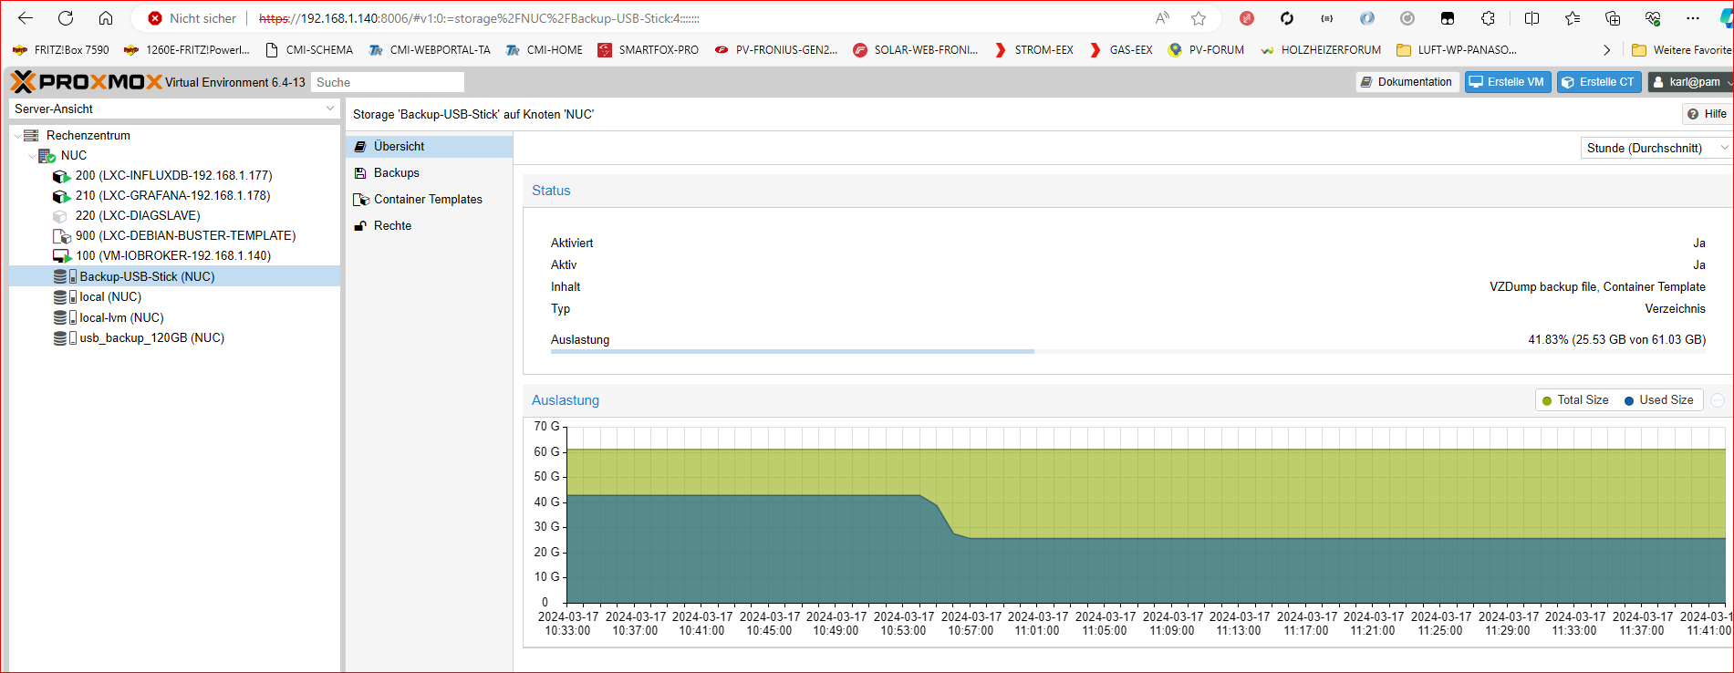This screenshot has width=1734, height=673.
Task: Click the NUC node server icon
Action: click(47, 156)
